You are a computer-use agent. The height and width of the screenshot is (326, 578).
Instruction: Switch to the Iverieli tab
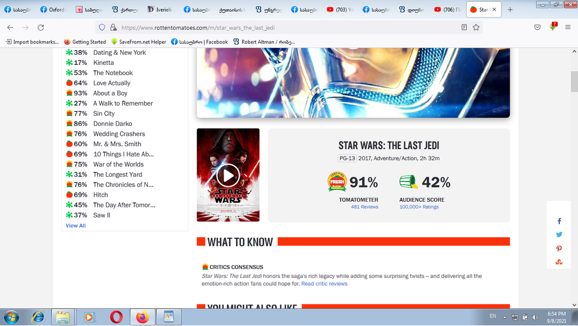pos(160,10)
